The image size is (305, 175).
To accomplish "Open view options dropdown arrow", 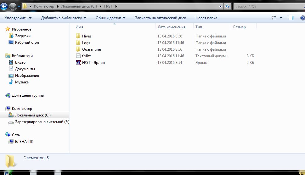I will click(x=281, y=18).
